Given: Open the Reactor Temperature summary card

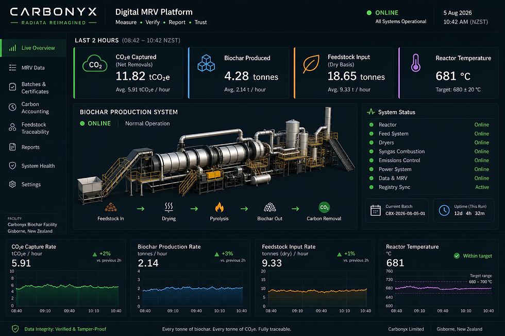Looking at the screenshot, I should coord(449,73).
